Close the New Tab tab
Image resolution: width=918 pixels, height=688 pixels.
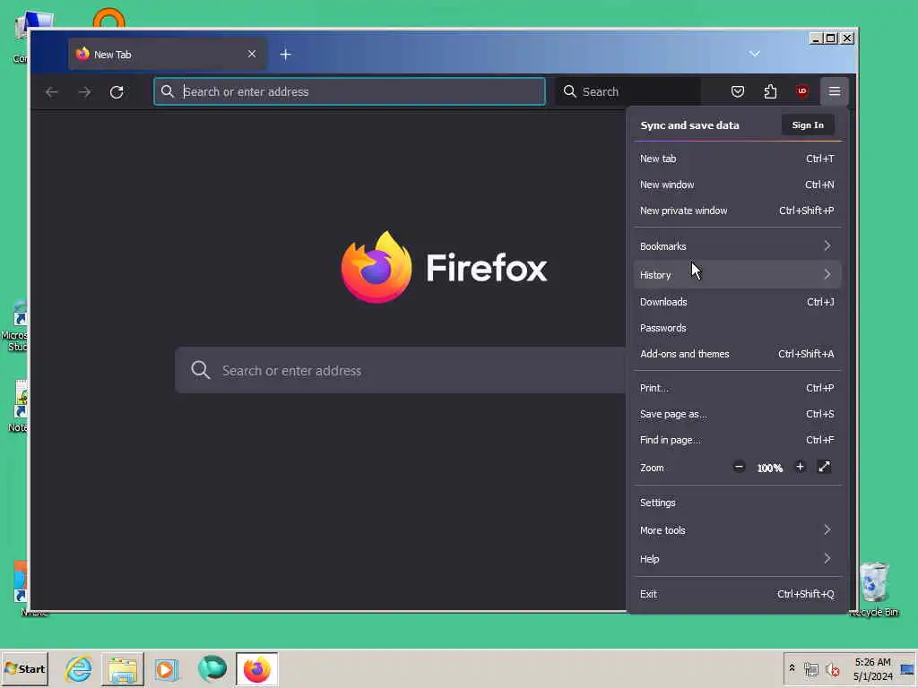(x=252, y=54)
